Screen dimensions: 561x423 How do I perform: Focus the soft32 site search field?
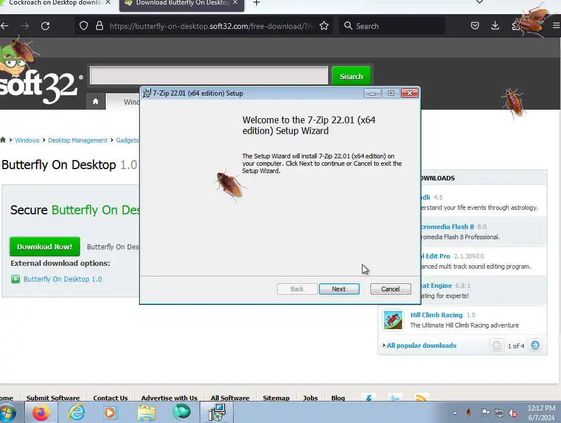pos(209,75)
